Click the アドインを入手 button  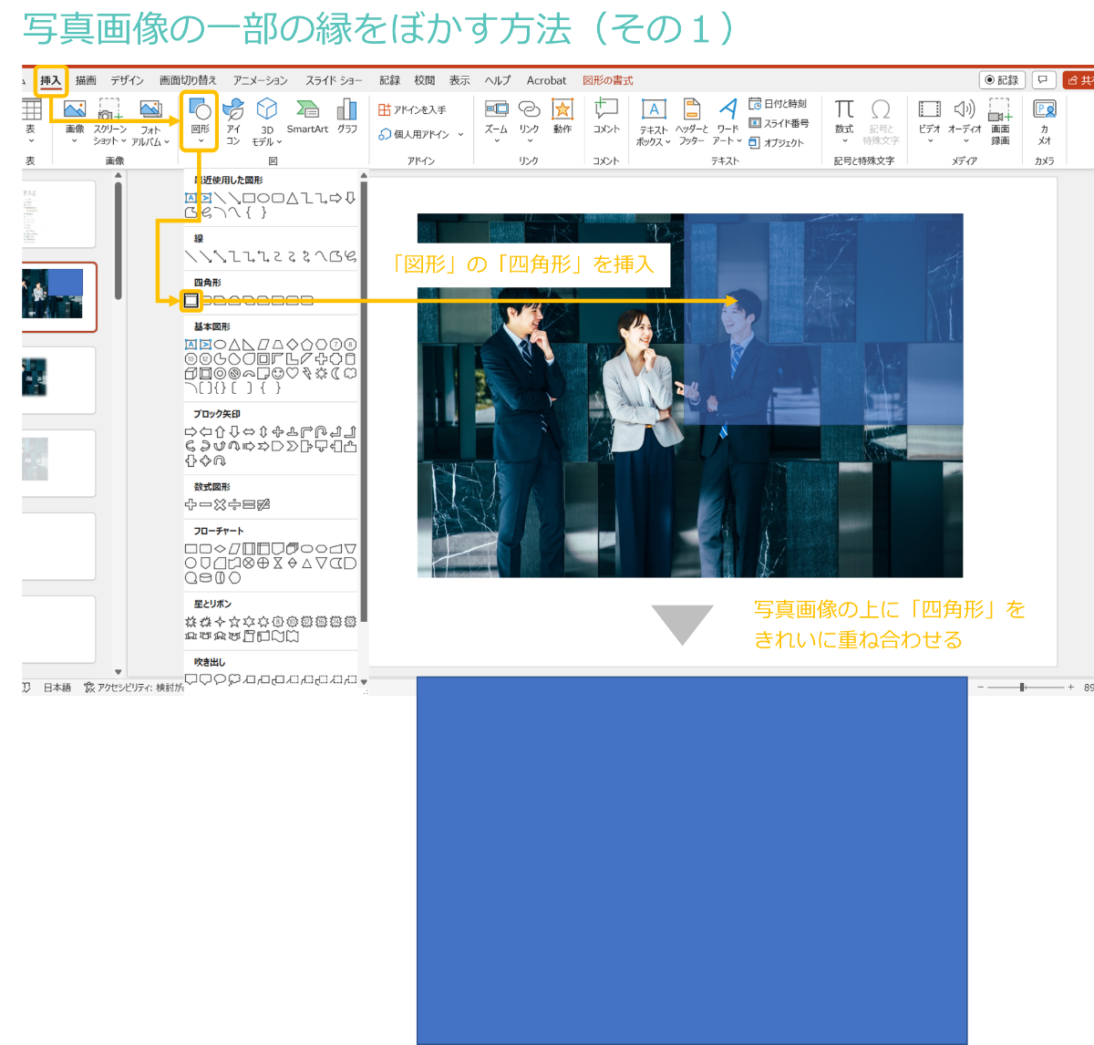413,109
